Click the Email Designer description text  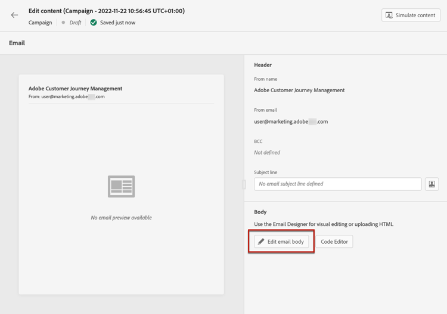324,224
